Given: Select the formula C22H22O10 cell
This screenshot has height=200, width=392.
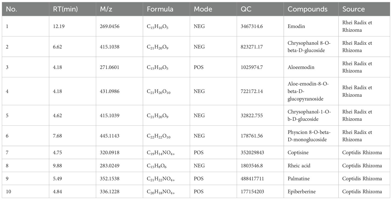Looking at the screenshot, I should (x=158, y=136).
